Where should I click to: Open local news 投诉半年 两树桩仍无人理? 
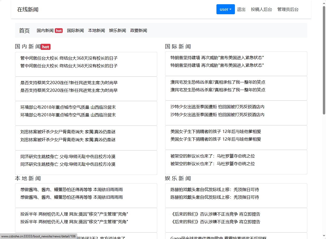[x=74, y=214]
